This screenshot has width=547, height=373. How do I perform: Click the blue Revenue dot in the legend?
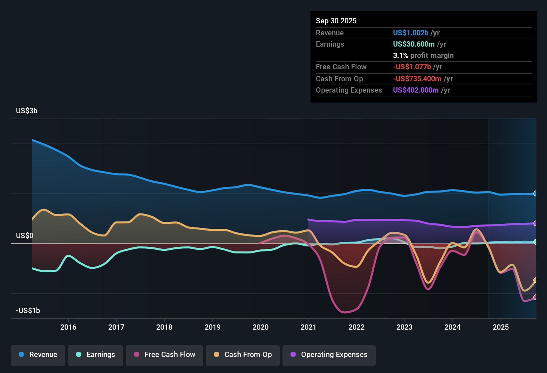click(21, 355)
